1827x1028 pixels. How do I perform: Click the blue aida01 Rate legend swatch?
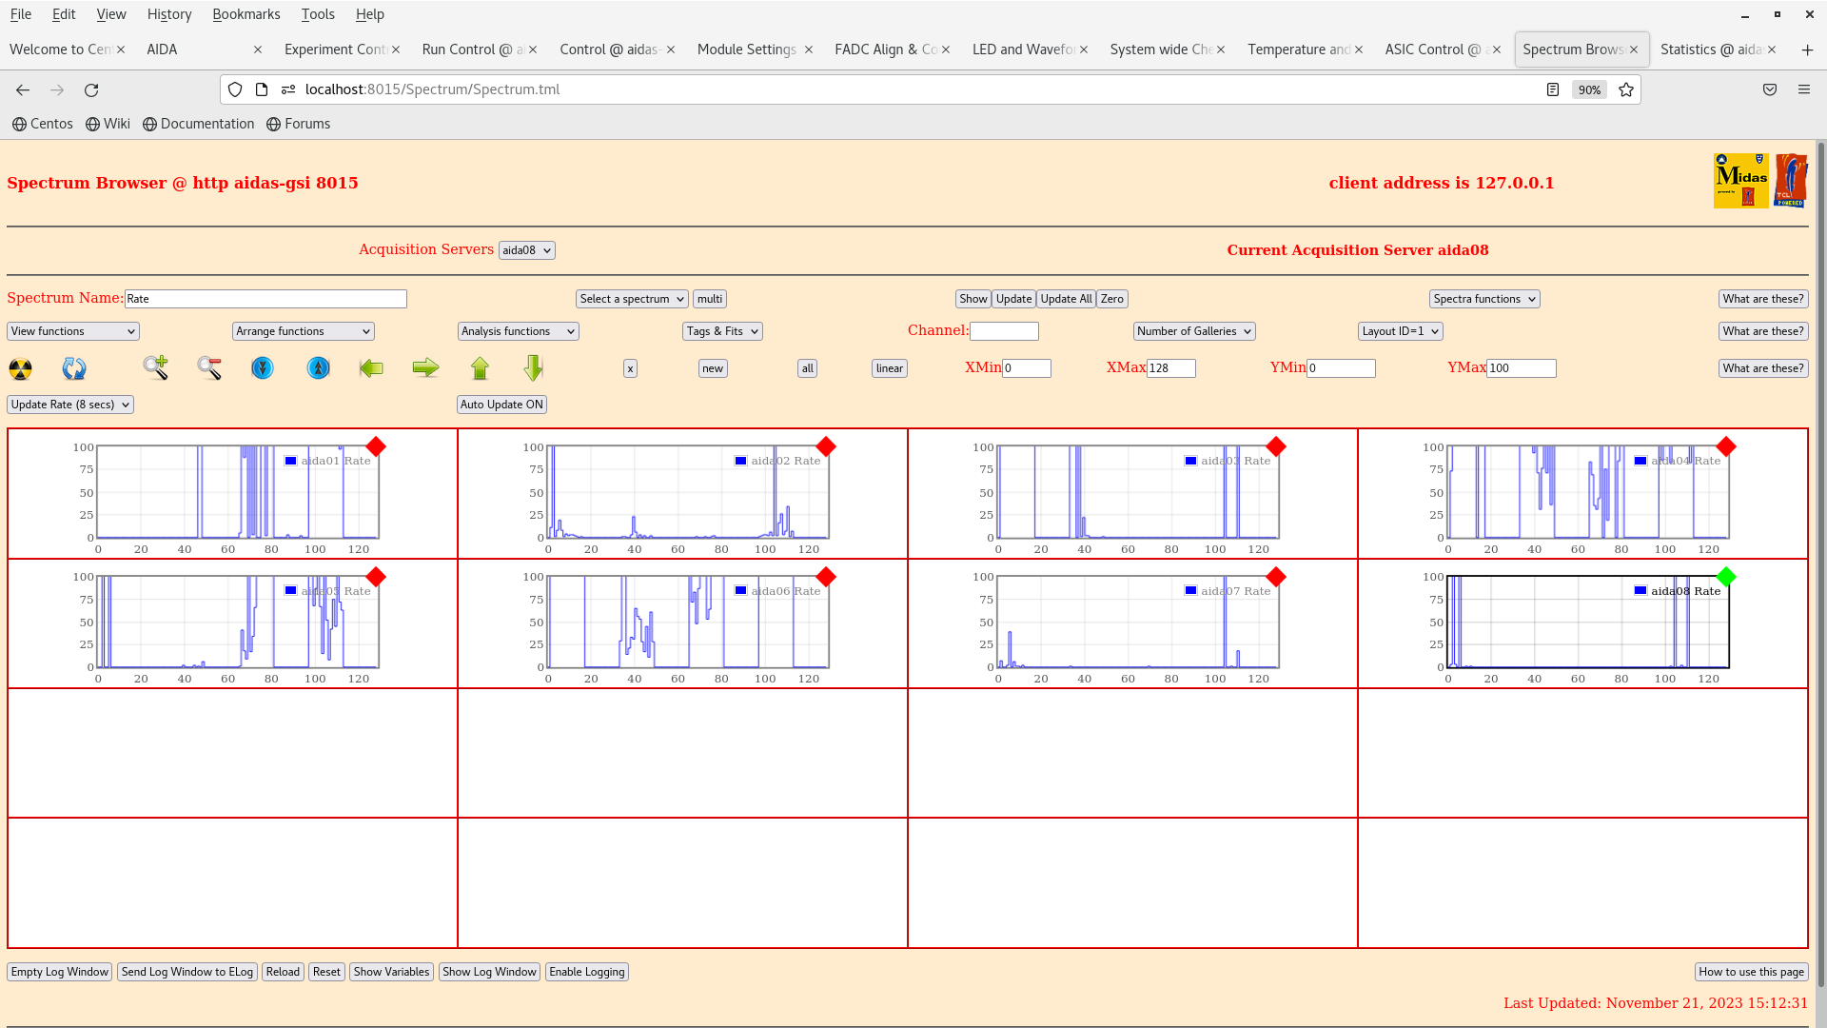coord(291,461)
